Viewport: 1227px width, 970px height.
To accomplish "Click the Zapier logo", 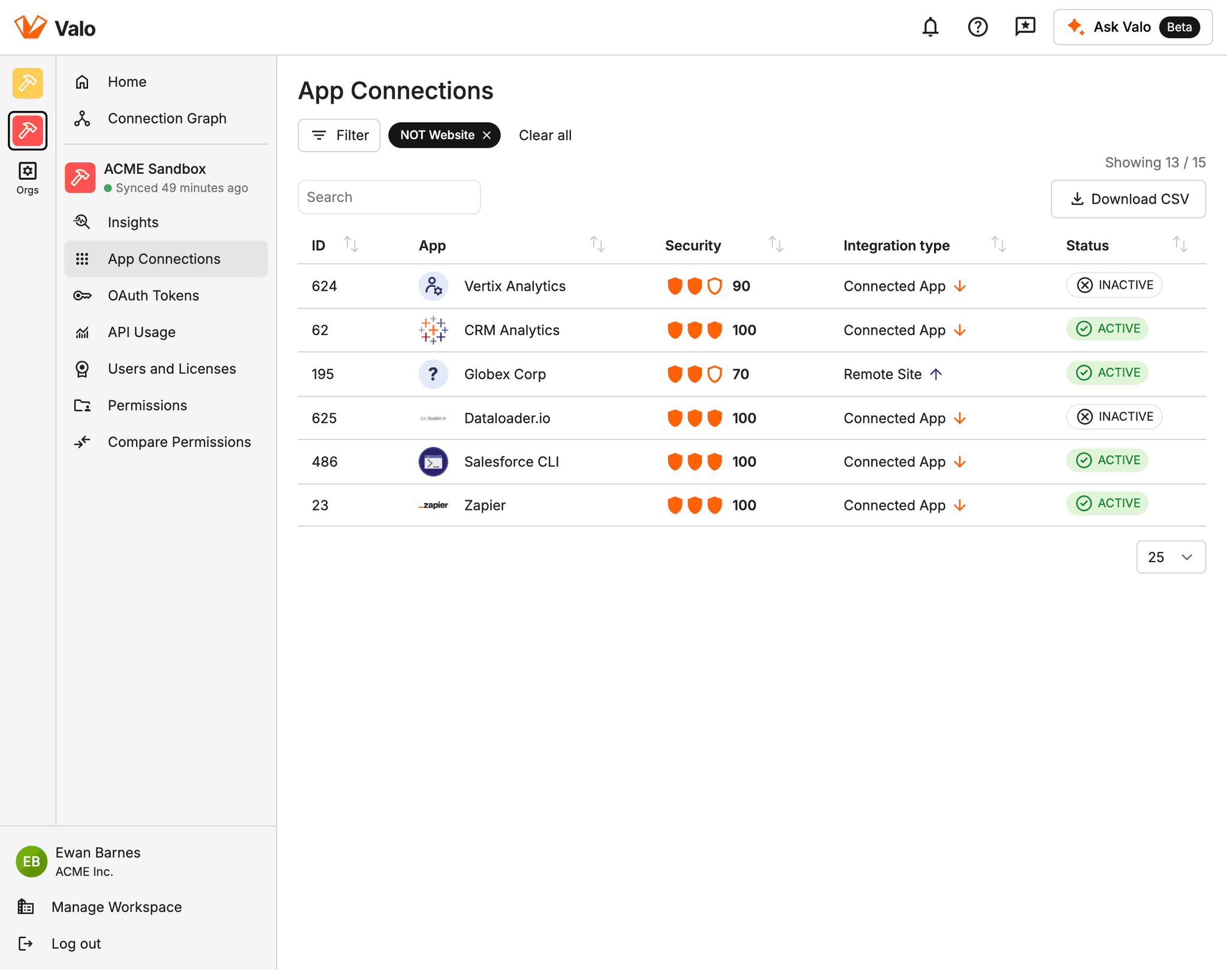I will point(433,505).
